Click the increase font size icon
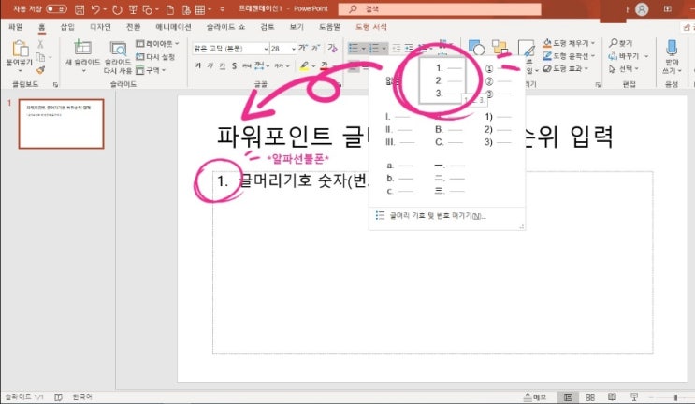 303,48
